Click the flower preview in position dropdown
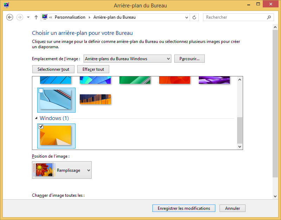 (x=44, y=170)
